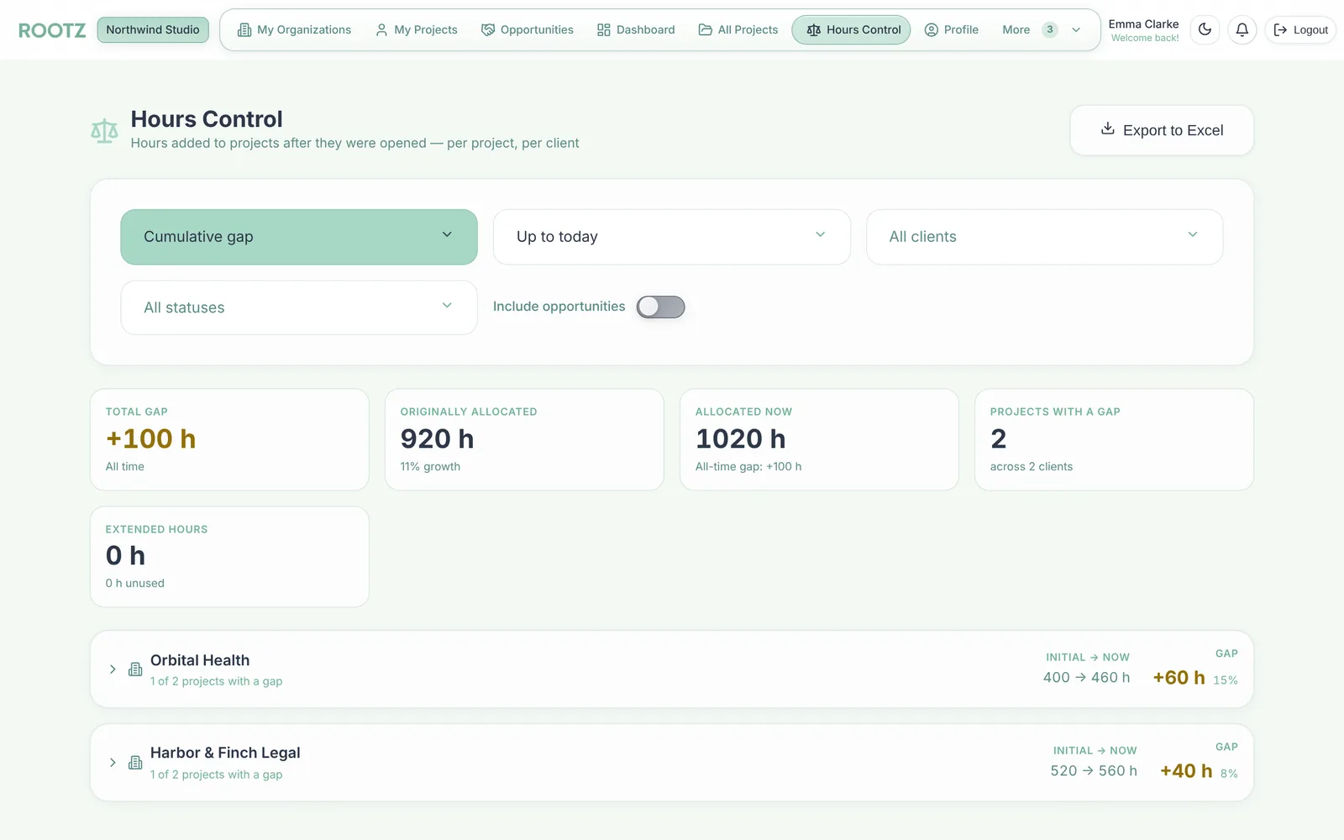This screenshot has width=1344, height=840.
Task: Open notifications via the bell icon
Action: click(x=1242, y=29)
